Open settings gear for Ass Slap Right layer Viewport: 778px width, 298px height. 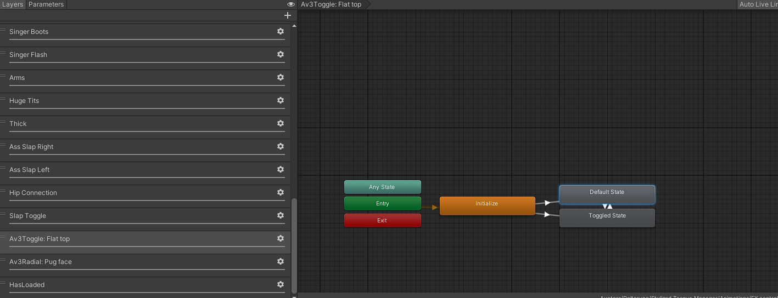(x=281, y=146)
